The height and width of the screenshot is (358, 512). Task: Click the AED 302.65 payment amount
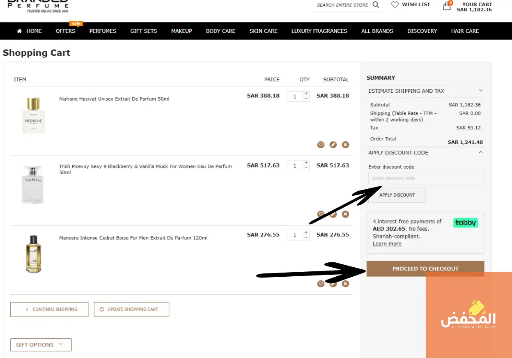pyautogui.click(x=389, y=229)
